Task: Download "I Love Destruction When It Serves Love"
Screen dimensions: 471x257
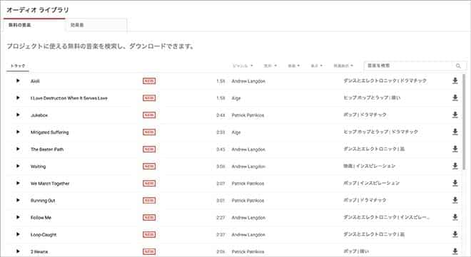Action: pyautogui.click(x=455, y=98)
